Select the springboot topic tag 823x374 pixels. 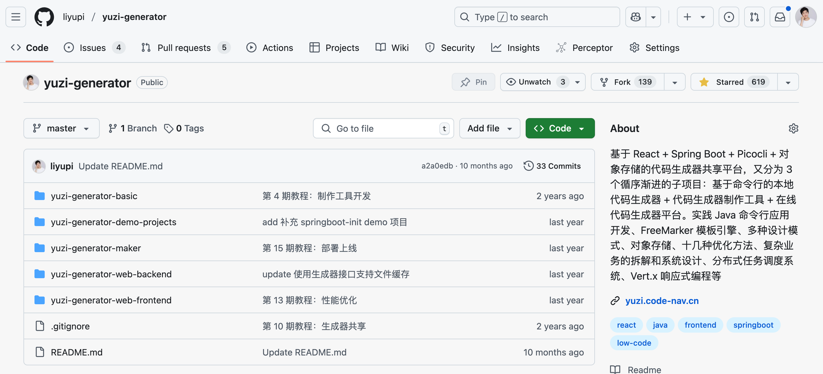tap(753, 325)
